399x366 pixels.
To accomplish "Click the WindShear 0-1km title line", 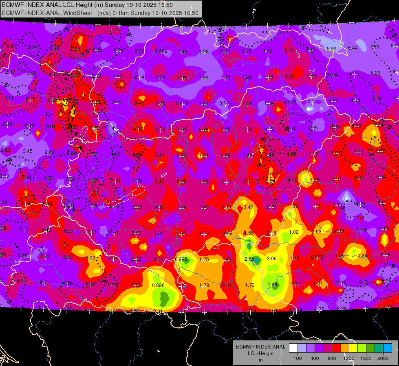I will [x=100, y=13].
